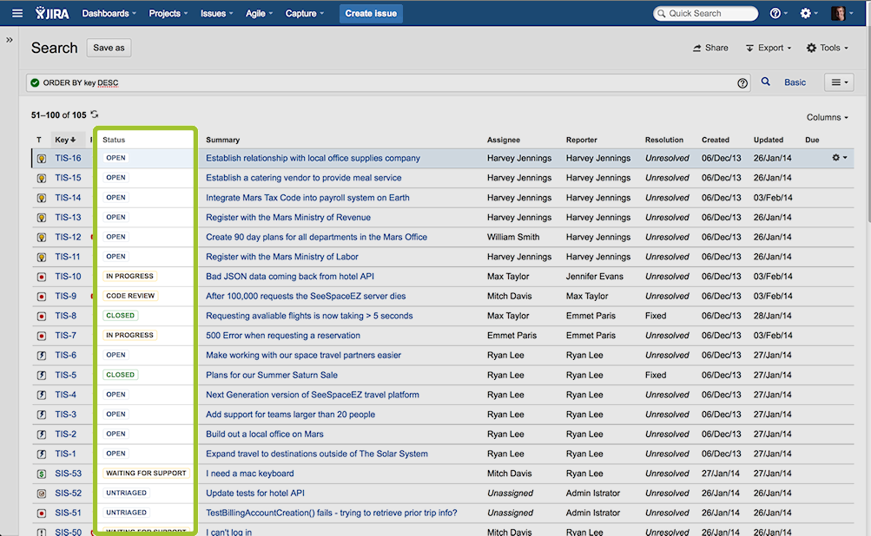Click the JIRA logo
Screen dimensions: 871x536
point(52,13)
